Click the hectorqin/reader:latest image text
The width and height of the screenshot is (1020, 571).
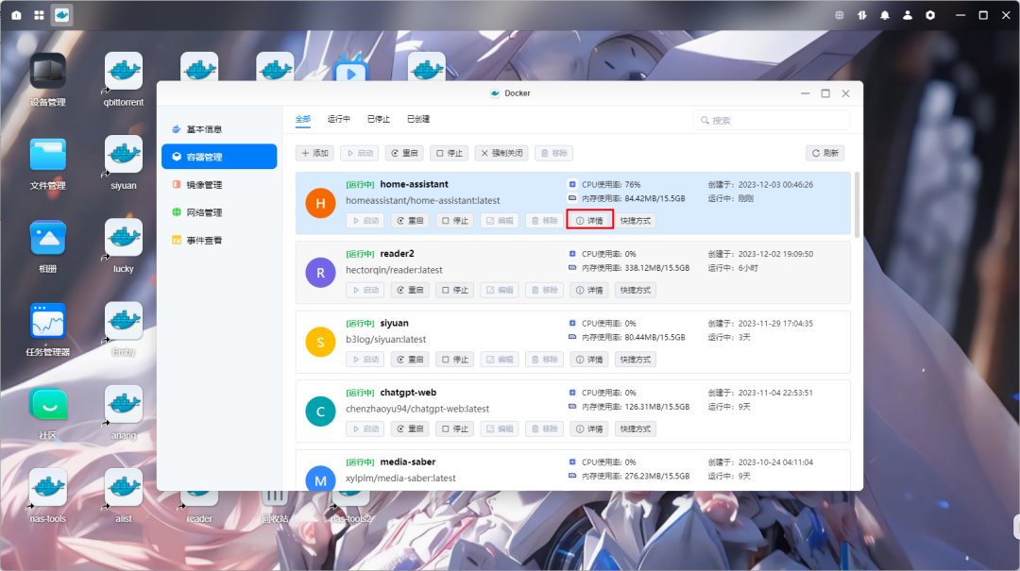click(x=394, y=270)
